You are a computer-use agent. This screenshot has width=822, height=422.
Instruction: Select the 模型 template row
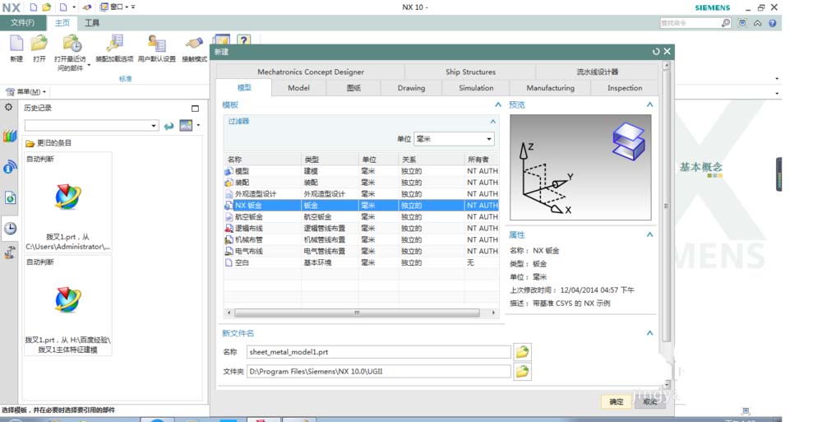tap(361, 171)
